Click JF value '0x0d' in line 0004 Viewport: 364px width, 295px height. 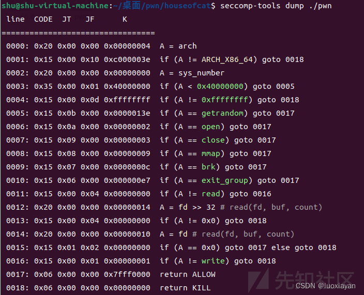(90, 100)
